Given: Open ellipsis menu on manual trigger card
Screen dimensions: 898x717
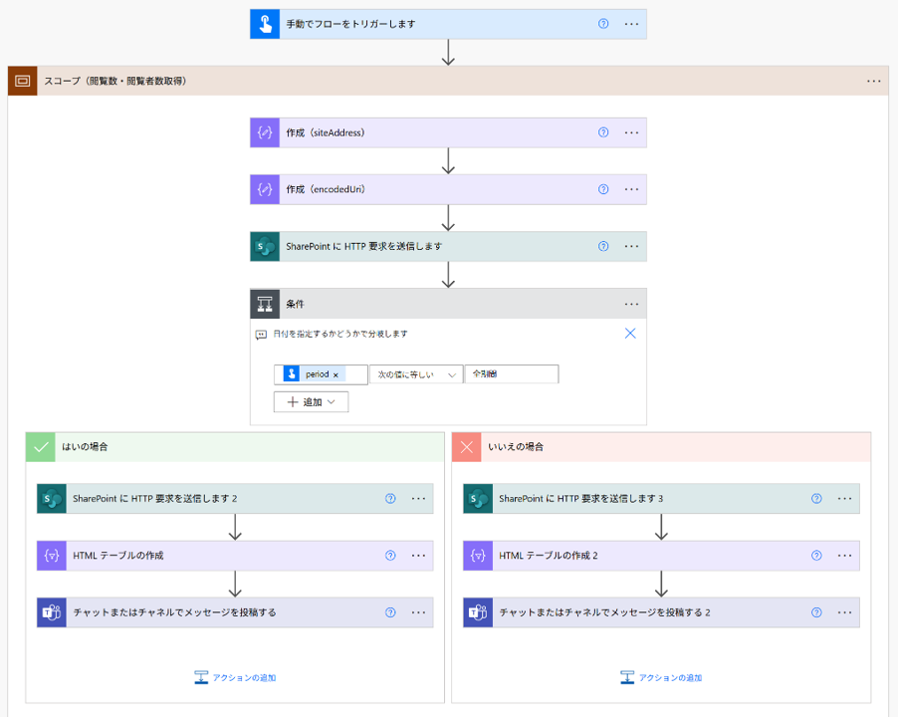Looking at the screenshot, I should [631, 24].
